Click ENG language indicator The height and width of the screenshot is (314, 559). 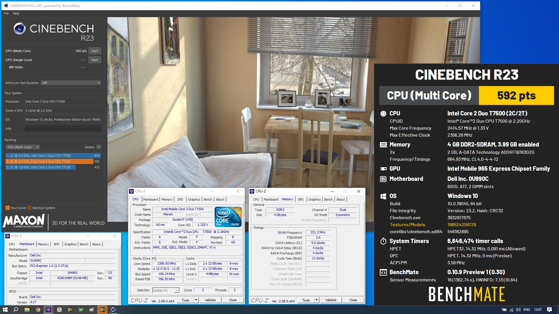[527, 310]
